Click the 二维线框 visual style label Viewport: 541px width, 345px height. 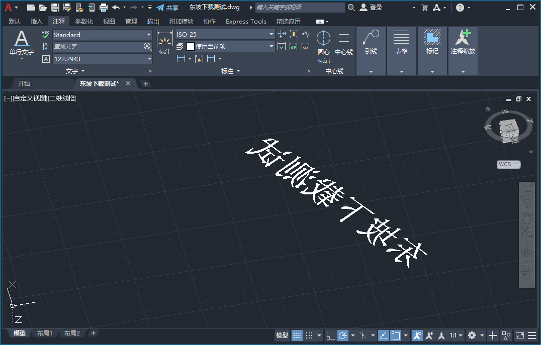point(62,98)
